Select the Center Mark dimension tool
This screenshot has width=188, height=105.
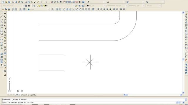coord(5,56)
